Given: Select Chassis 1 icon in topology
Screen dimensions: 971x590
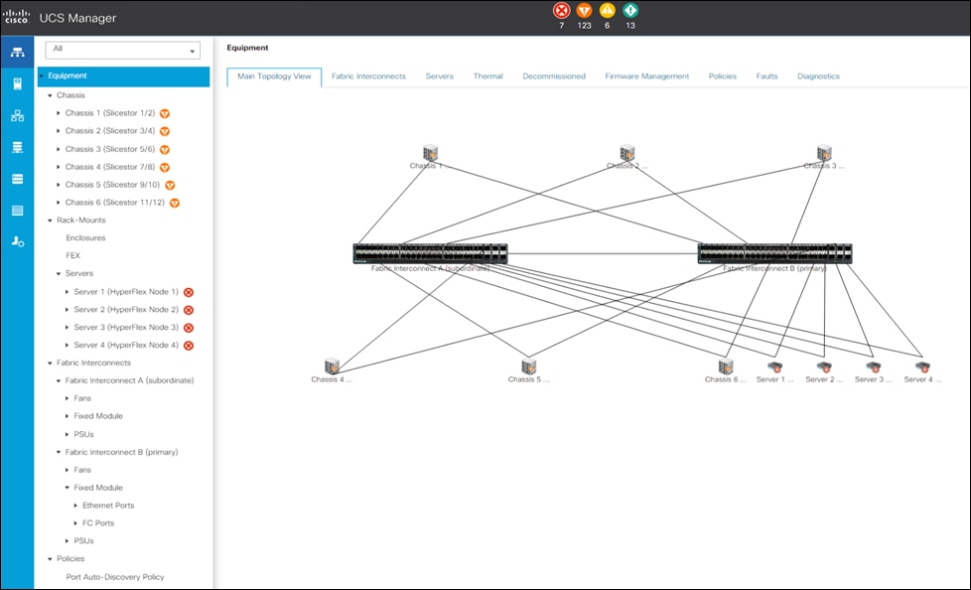Looking at the screenshot, I should point(430,152).
